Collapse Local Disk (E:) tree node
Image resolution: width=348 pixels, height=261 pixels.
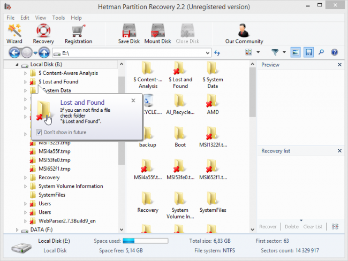point(17,65)
